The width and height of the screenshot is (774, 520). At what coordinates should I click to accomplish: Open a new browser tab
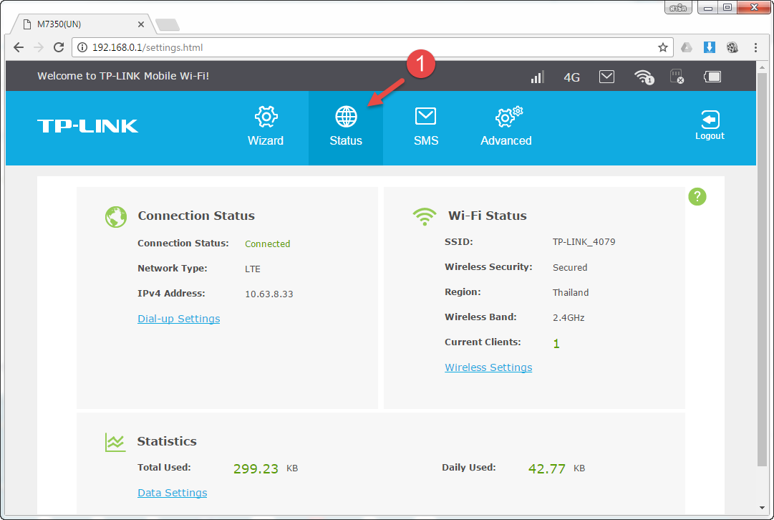coord(168,24)
